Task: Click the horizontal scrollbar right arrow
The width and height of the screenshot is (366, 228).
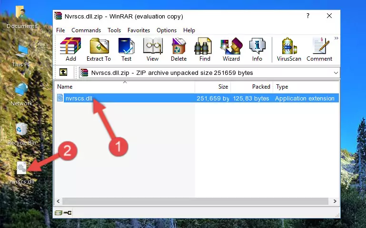Action: pos(335,201)
